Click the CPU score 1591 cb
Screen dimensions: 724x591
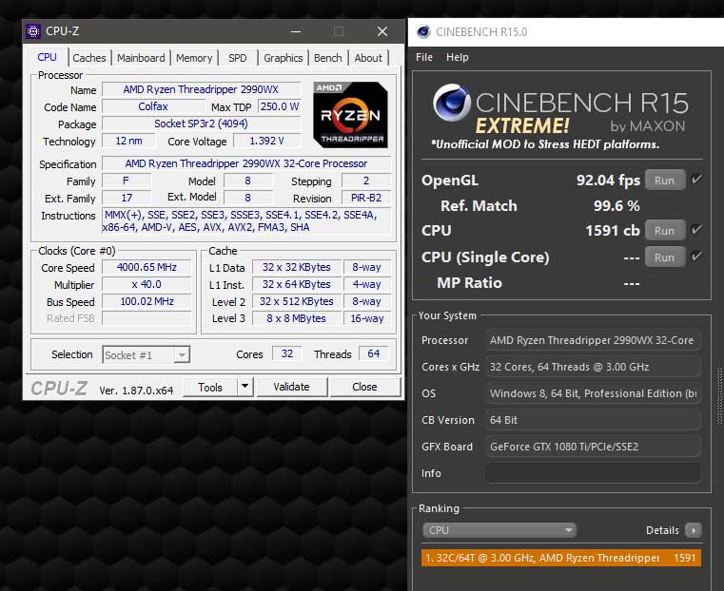pyautogui.click(x=613, y=231)
